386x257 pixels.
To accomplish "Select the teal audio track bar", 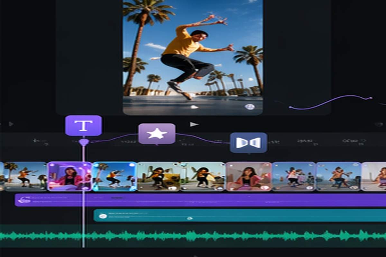I will pyautogui.click(x=240, y=216).
